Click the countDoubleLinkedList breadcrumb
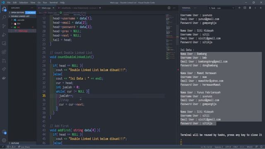 point(74,12)
